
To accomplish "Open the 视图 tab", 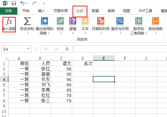I will 127,11.
